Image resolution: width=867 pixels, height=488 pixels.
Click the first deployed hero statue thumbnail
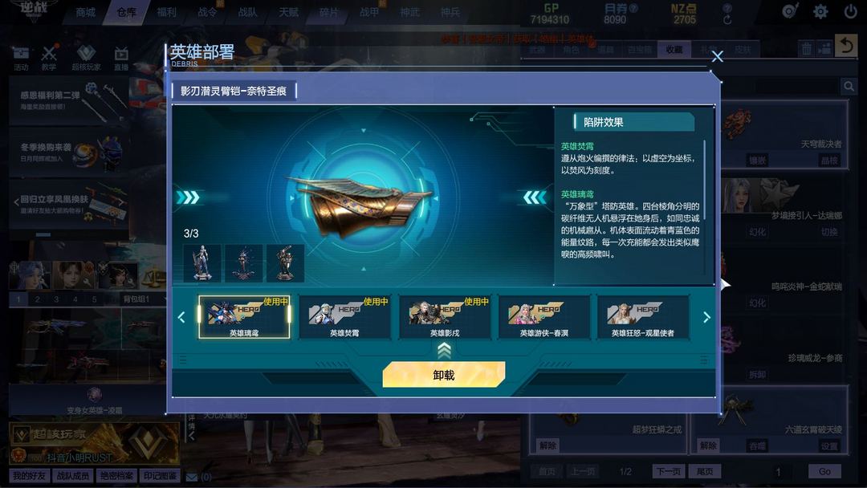pos(201,263)
